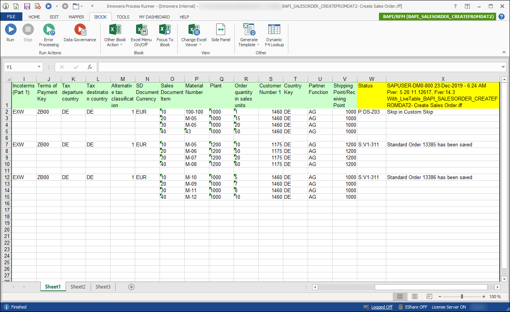Screen dimensions: 510x312
Task: Click the Run button in ribbon
Action: 10,33
